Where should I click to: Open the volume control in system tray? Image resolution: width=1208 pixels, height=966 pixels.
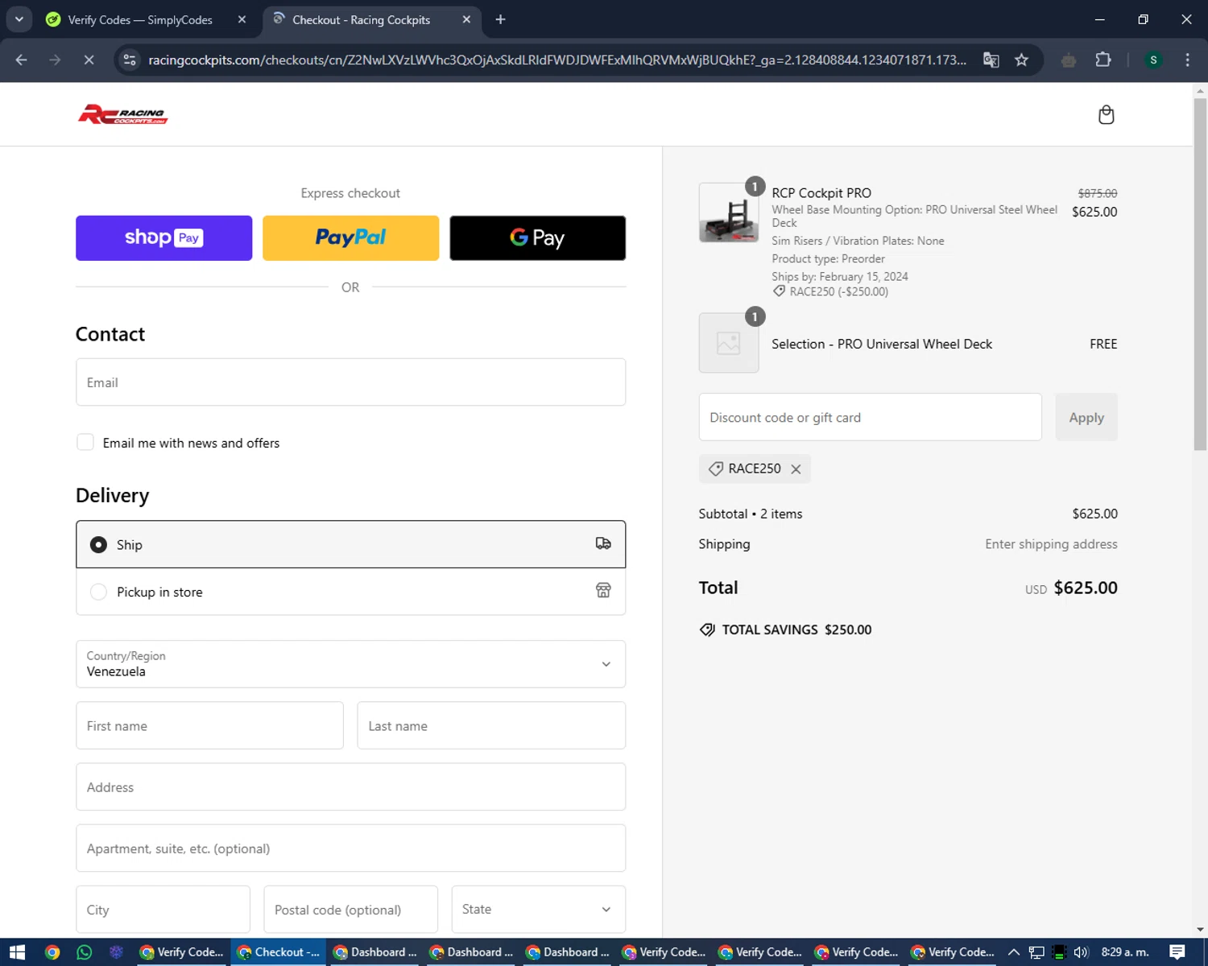pos(1081,952)
